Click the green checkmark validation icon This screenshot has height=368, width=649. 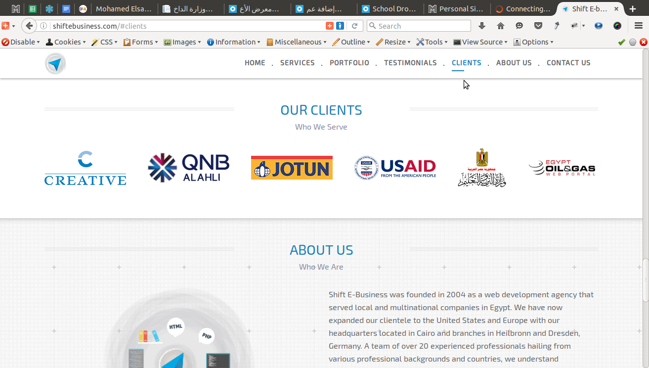[x=621, y=42]
